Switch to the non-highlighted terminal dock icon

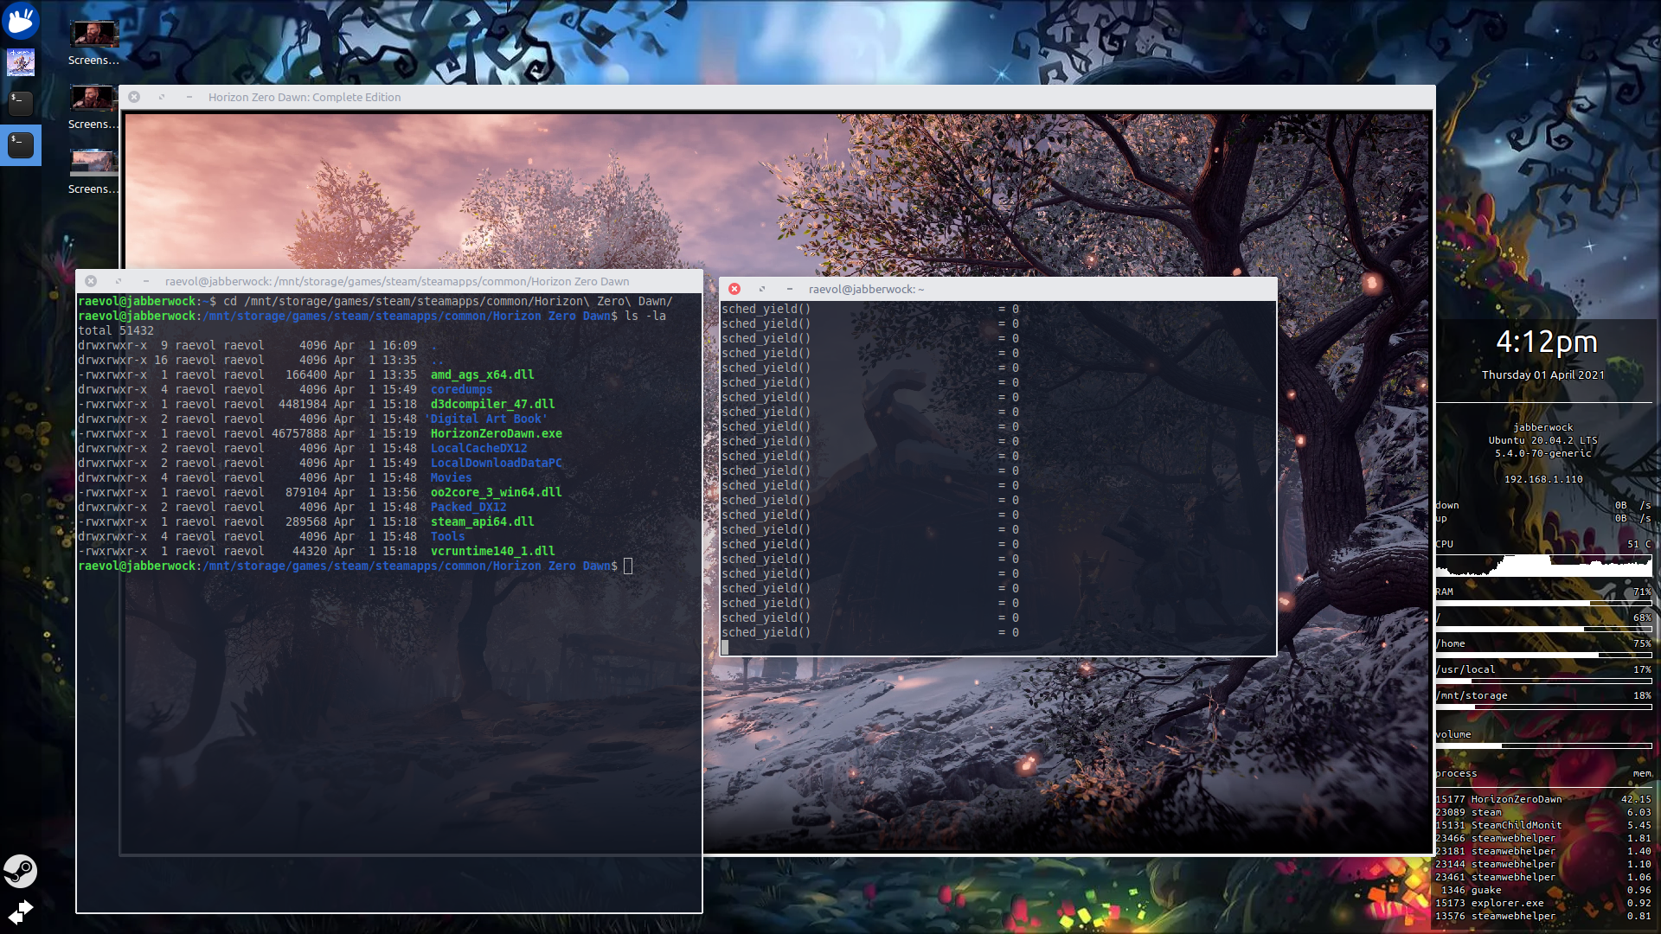pos(20,104)
